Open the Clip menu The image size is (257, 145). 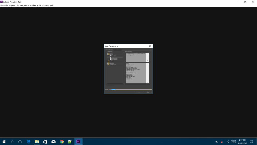point(17,6)
